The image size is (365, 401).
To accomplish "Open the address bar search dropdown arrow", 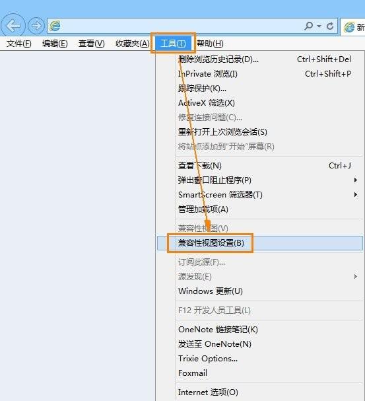I will 319,26.
